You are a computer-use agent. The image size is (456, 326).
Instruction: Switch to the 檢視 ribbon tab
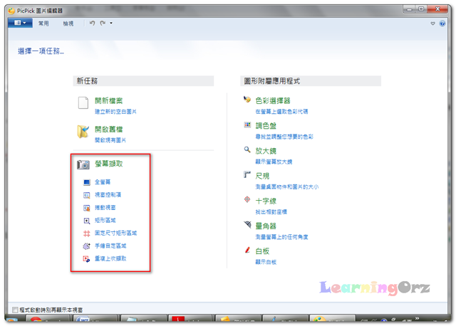(x=68, y=23)
